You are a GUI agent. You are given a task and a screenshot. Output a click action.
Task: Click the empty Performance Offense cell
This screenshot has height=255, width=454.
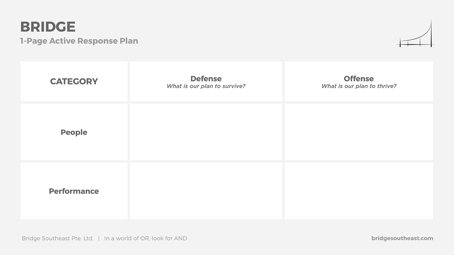[359, 191]
